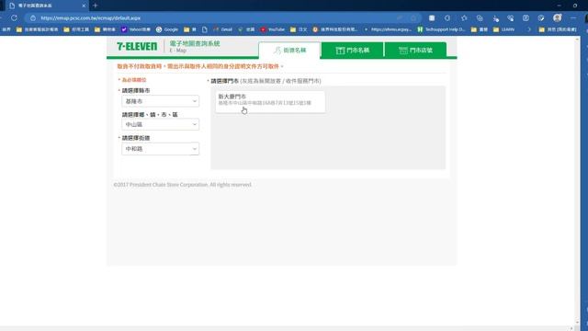Viewport: 588px width, 331px height.
Task: Open the YouTube bookmark
Action: (273, 29)
